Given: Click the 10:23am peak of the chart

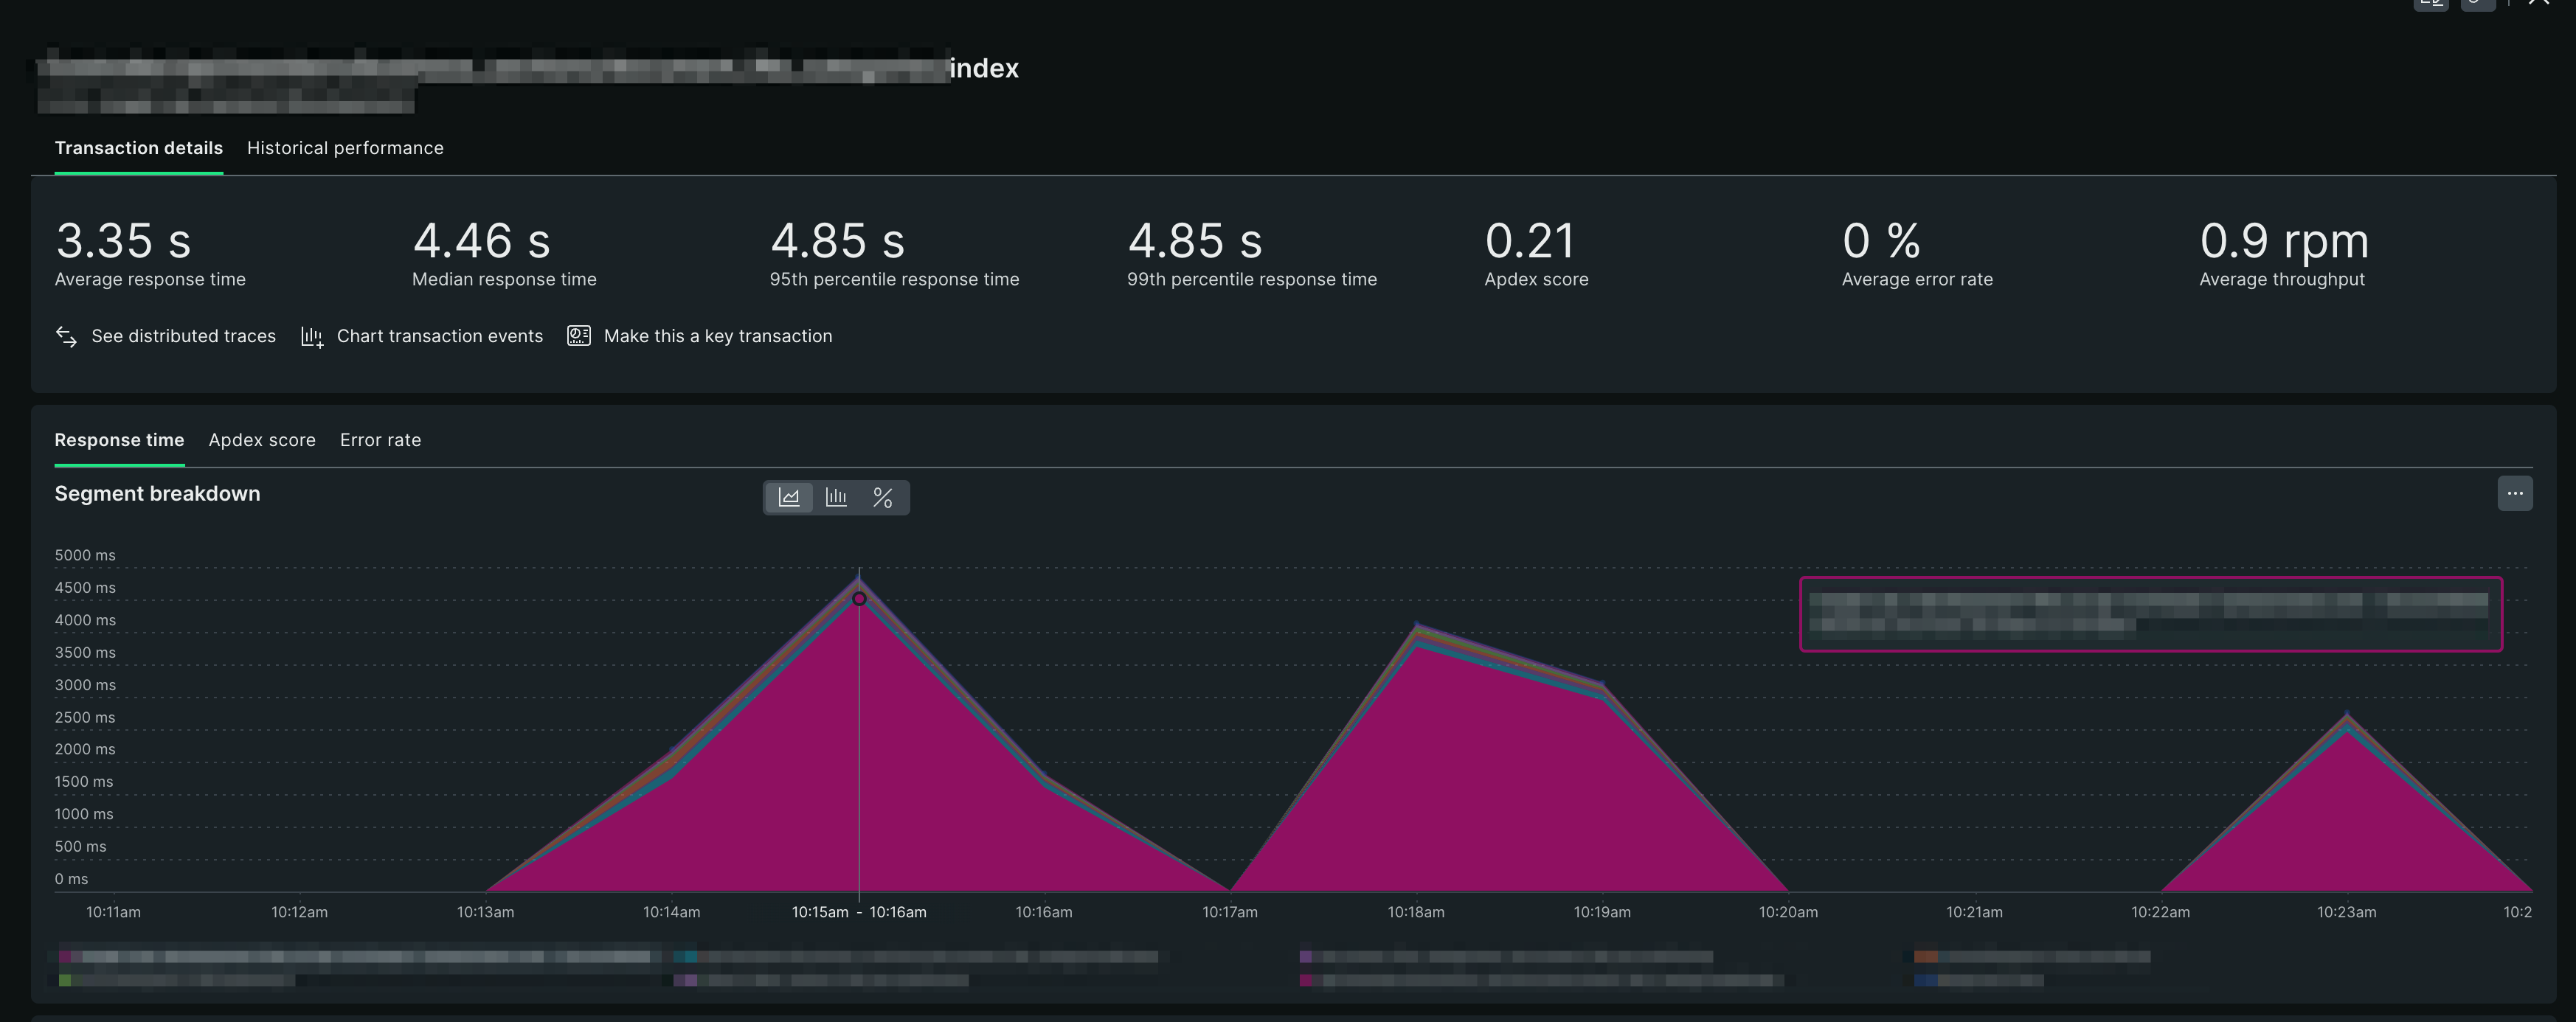Looking at the screenshot, I should click(2347, 716).
